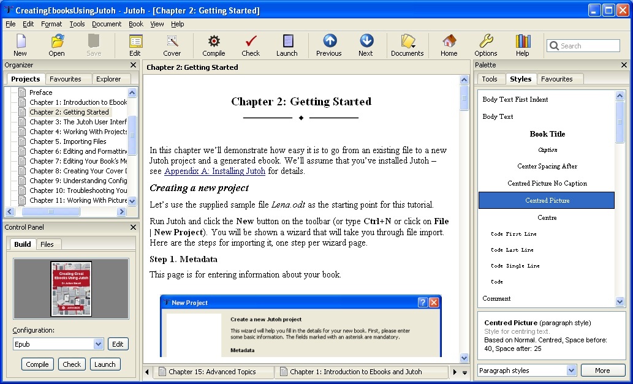Click the bottom tab scroll-left arrow
The width and height of the screenshot is (633, 384).
point(147,372)
